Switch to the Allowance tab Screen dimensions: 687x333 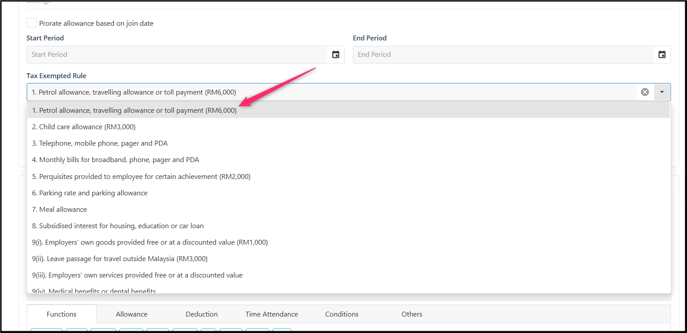point(132,314)
